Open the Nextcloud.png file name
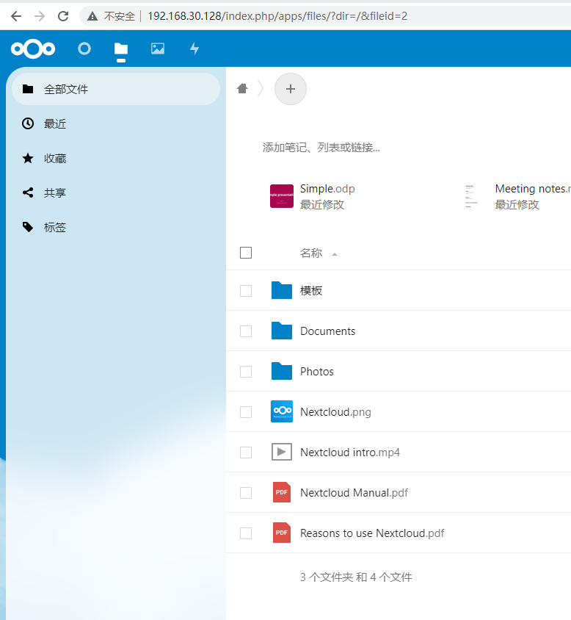 tap(335, 412)
